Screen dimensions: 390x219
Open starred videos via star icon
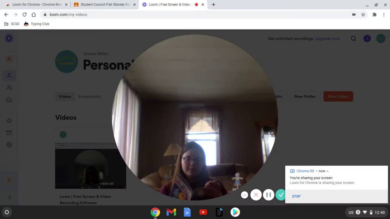click(x=9, y=121)
